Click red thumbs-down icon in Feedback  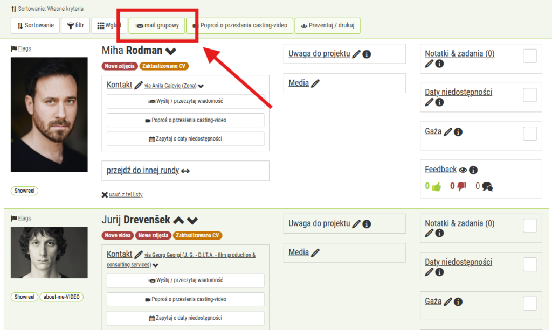[x=461, y=187]
